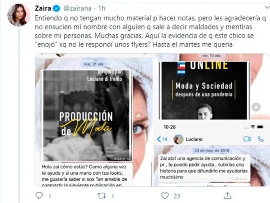The height and width of the screenshot is (203, 270).
Task: Click the forward arrow on the Online flyer
Action: [256, 107]
